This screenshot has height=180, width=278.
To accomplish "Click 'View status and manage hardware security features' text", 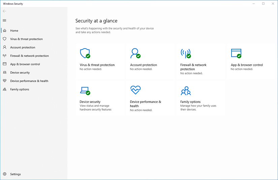I will point(95,108).
